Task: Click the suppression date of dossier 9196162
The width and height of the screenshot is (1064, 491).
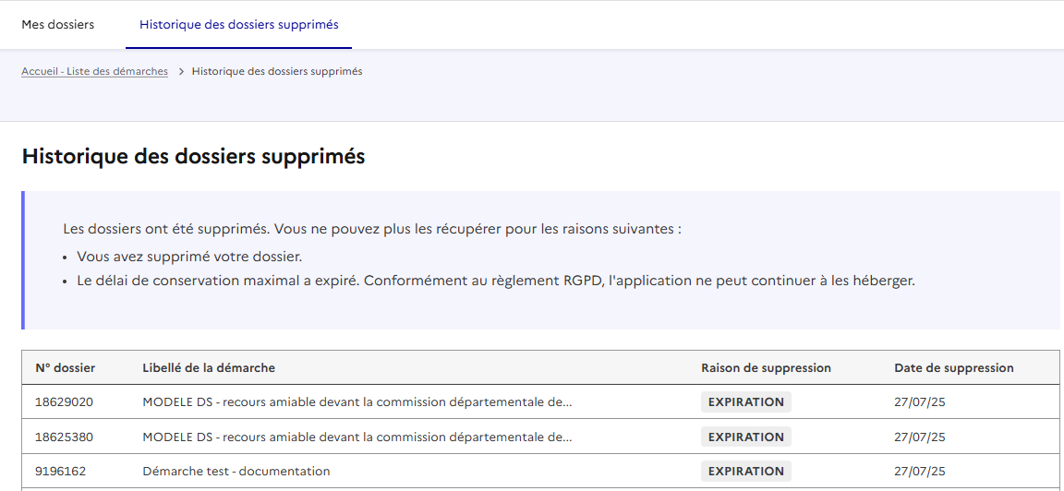Action: [919, 472]
